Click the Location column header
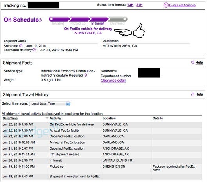This screenshot has height=182, width=207. (x=109, y=118)
